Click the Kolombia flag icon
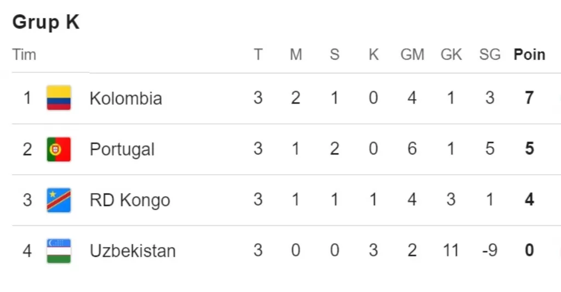 coord(59,98)
